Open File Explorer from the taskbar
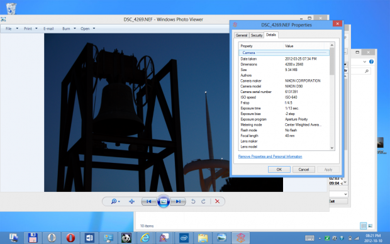Viewport: 390px width, 244px height. point(203,238)
